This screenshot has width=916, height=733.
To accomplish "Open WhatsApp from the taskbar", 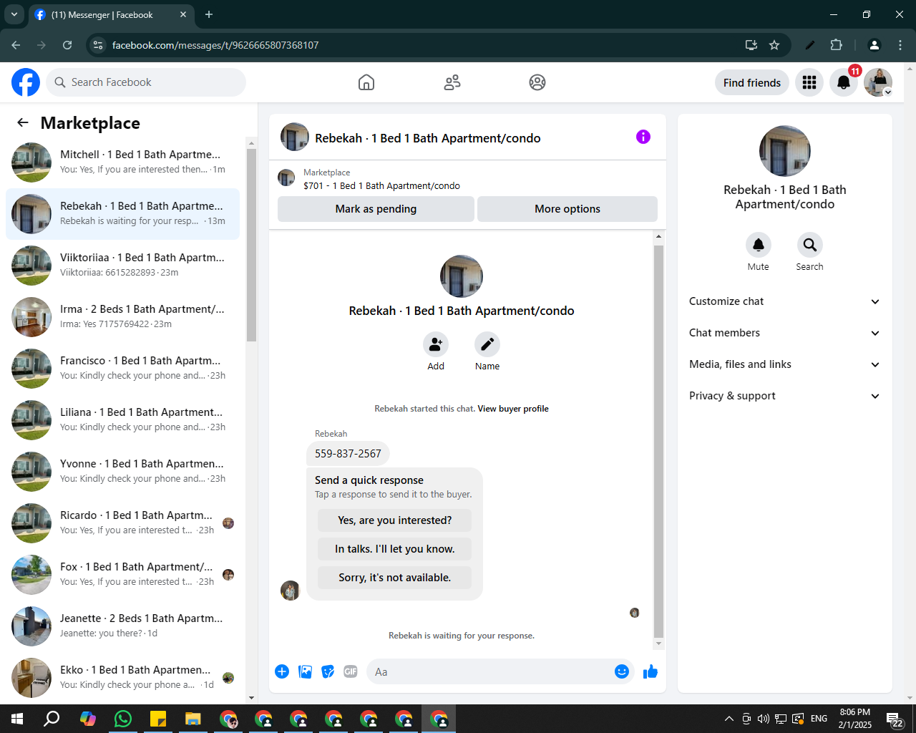I will [123, 719].
